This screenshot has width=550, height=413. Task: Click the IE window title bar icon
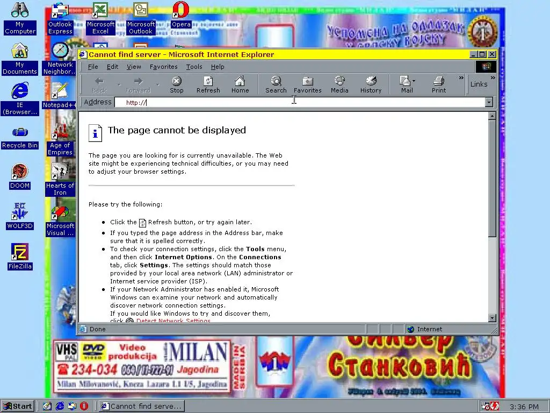click(x=83, y=54)
